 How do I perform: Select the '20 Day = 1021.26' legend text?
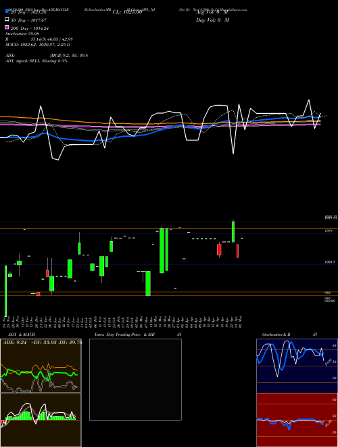click(28, 12)
